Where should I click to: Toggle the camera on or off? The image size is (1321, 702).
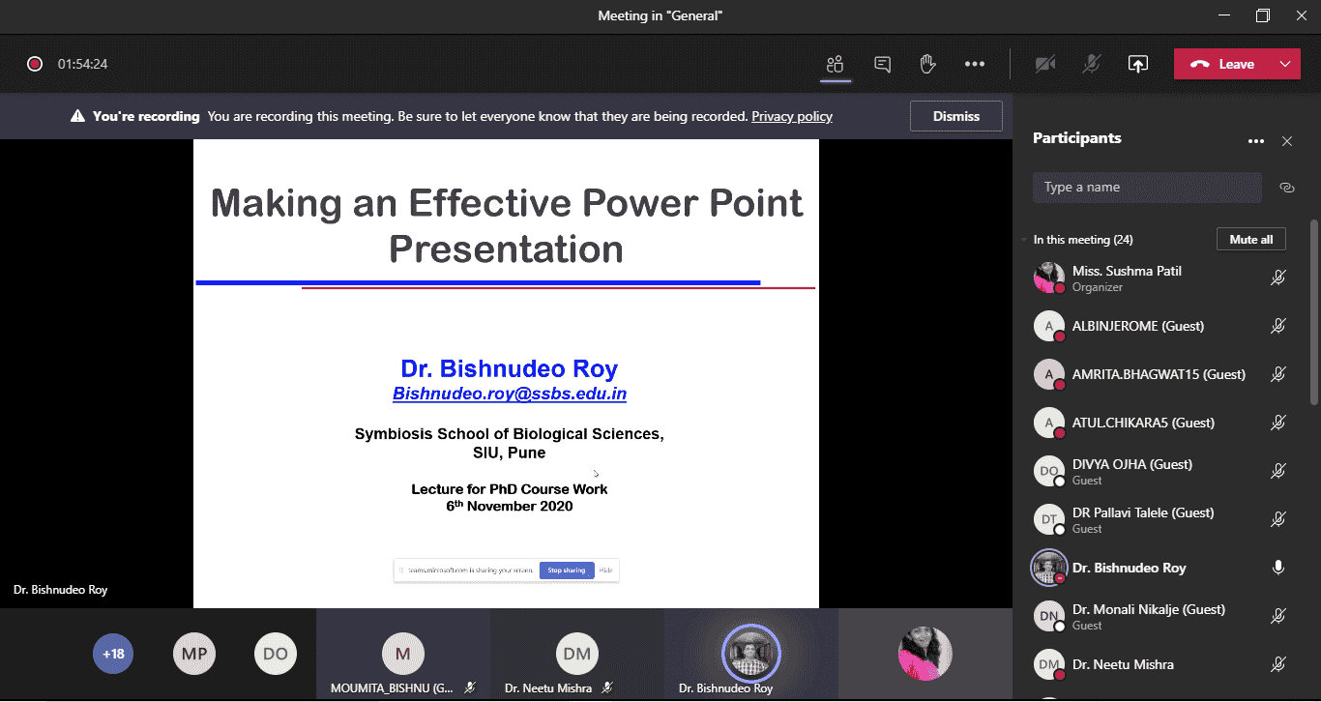pos(1044,64)
